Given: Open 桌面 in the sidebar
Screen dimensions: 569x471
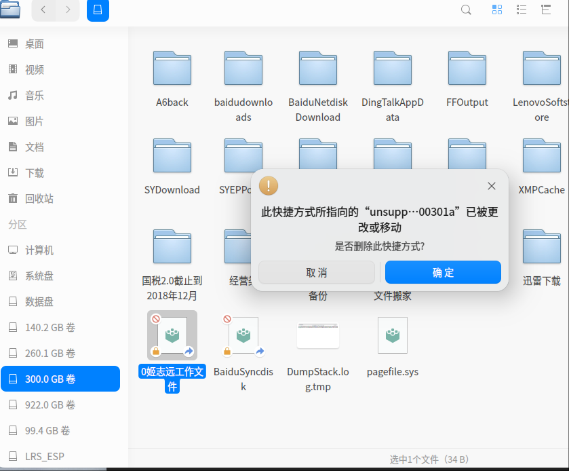Looking at the screenshot, I should click(60, 44).
